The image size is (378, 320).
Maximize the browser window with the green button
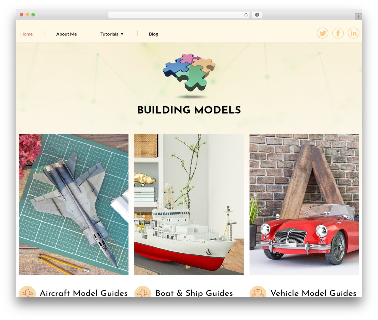click(x=33, y=15)
